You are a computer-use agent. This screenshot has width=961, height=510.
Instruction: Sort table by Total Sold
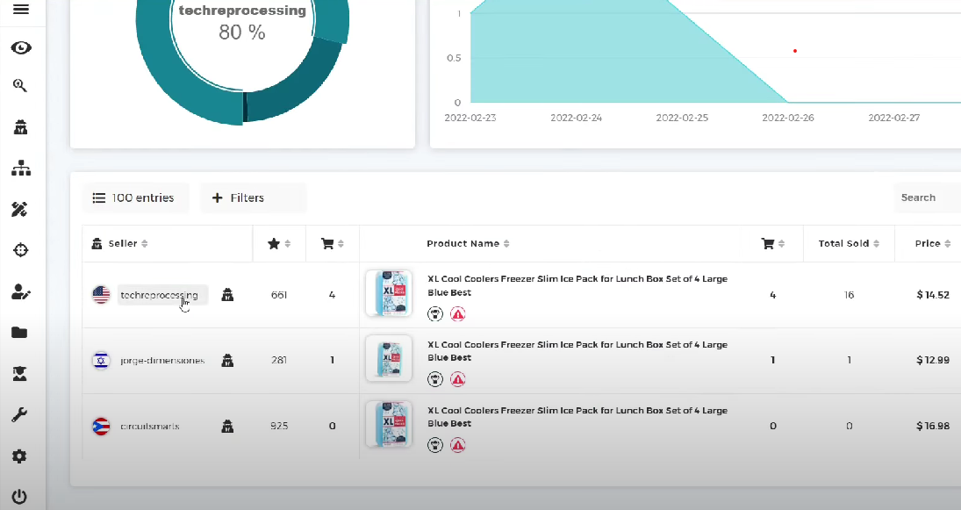click(849, 243)
